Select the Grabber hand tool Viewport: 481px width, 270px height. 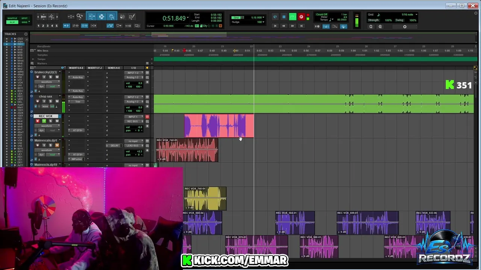tap(112, 16)
